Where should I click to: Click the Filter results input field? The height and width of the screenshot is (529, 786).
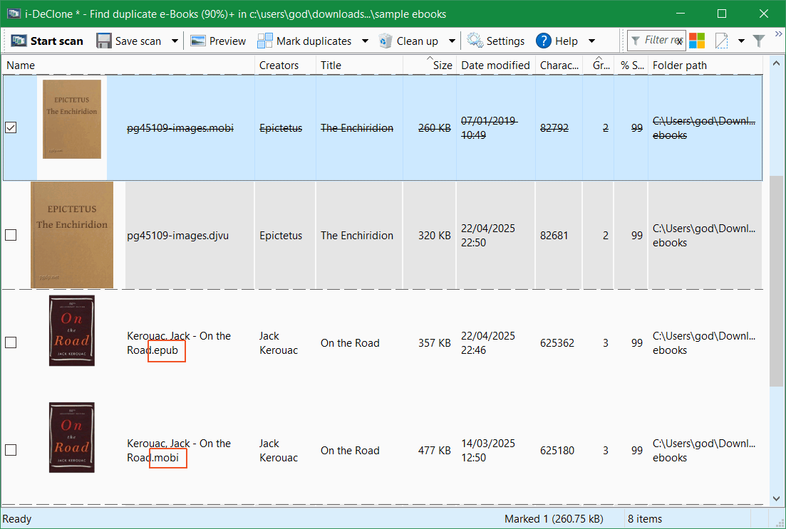[x=658, y=40]
